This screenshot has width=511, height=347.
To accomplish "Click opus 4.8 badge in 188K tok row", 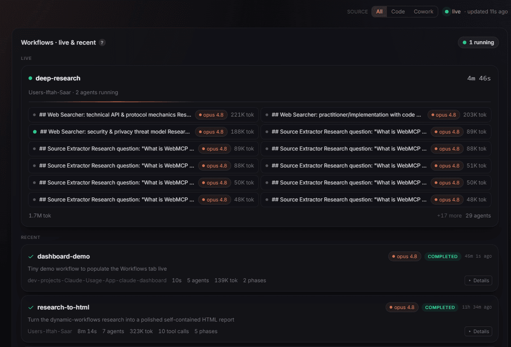I will [x=211, y=132].
